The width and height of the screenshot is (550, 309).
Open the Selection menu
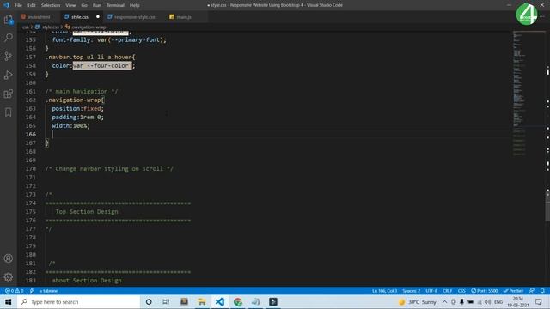click(x=51, y=5)
